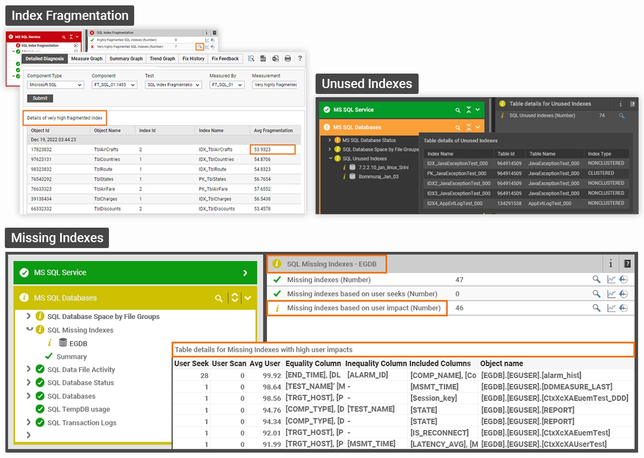Open graph for missing indexes by user impact
644x458 pixels.
point(611,308)
